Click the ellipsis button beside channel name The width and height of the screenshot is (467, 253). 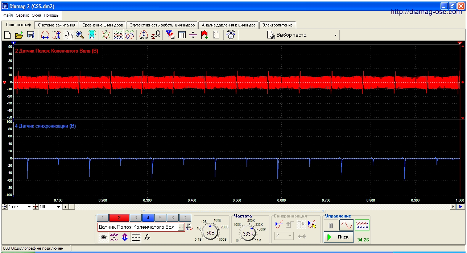pos(181,227)
